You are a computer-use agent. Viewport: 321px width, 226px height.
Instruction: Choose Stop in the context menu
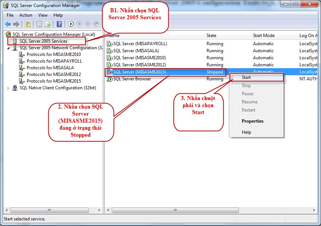[x=256, y=86]
